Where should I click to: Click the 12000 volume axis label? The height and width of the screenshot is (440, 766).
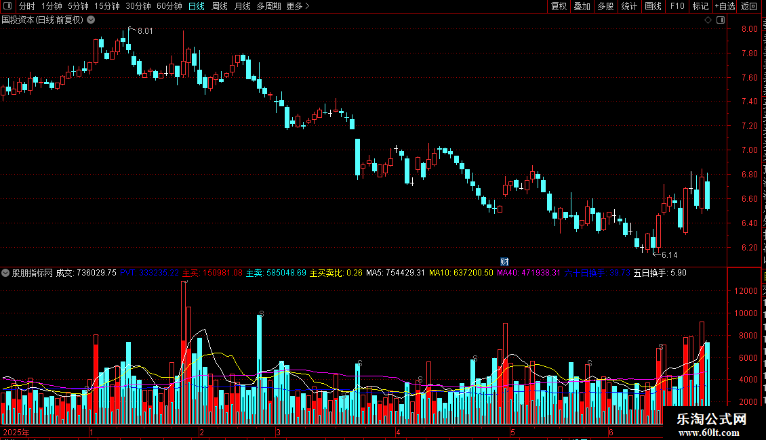pyautogui.click(x=746, y=290)
